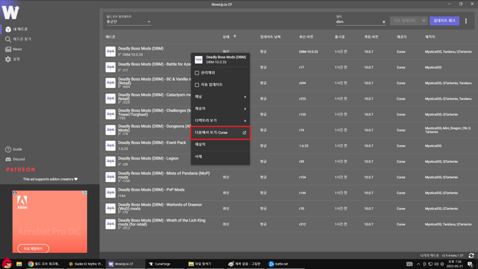This screenshot has height=269, width=478.
Task: Clear the dbm filter with X
Action: tap(384, 22)
